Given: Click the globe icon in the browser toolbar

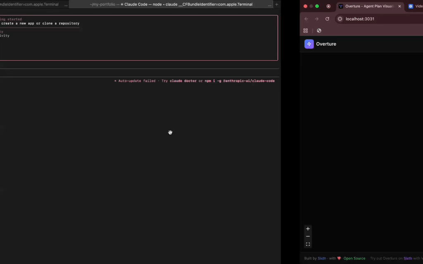Looking at the screenshot, I should tap(318, 31).
